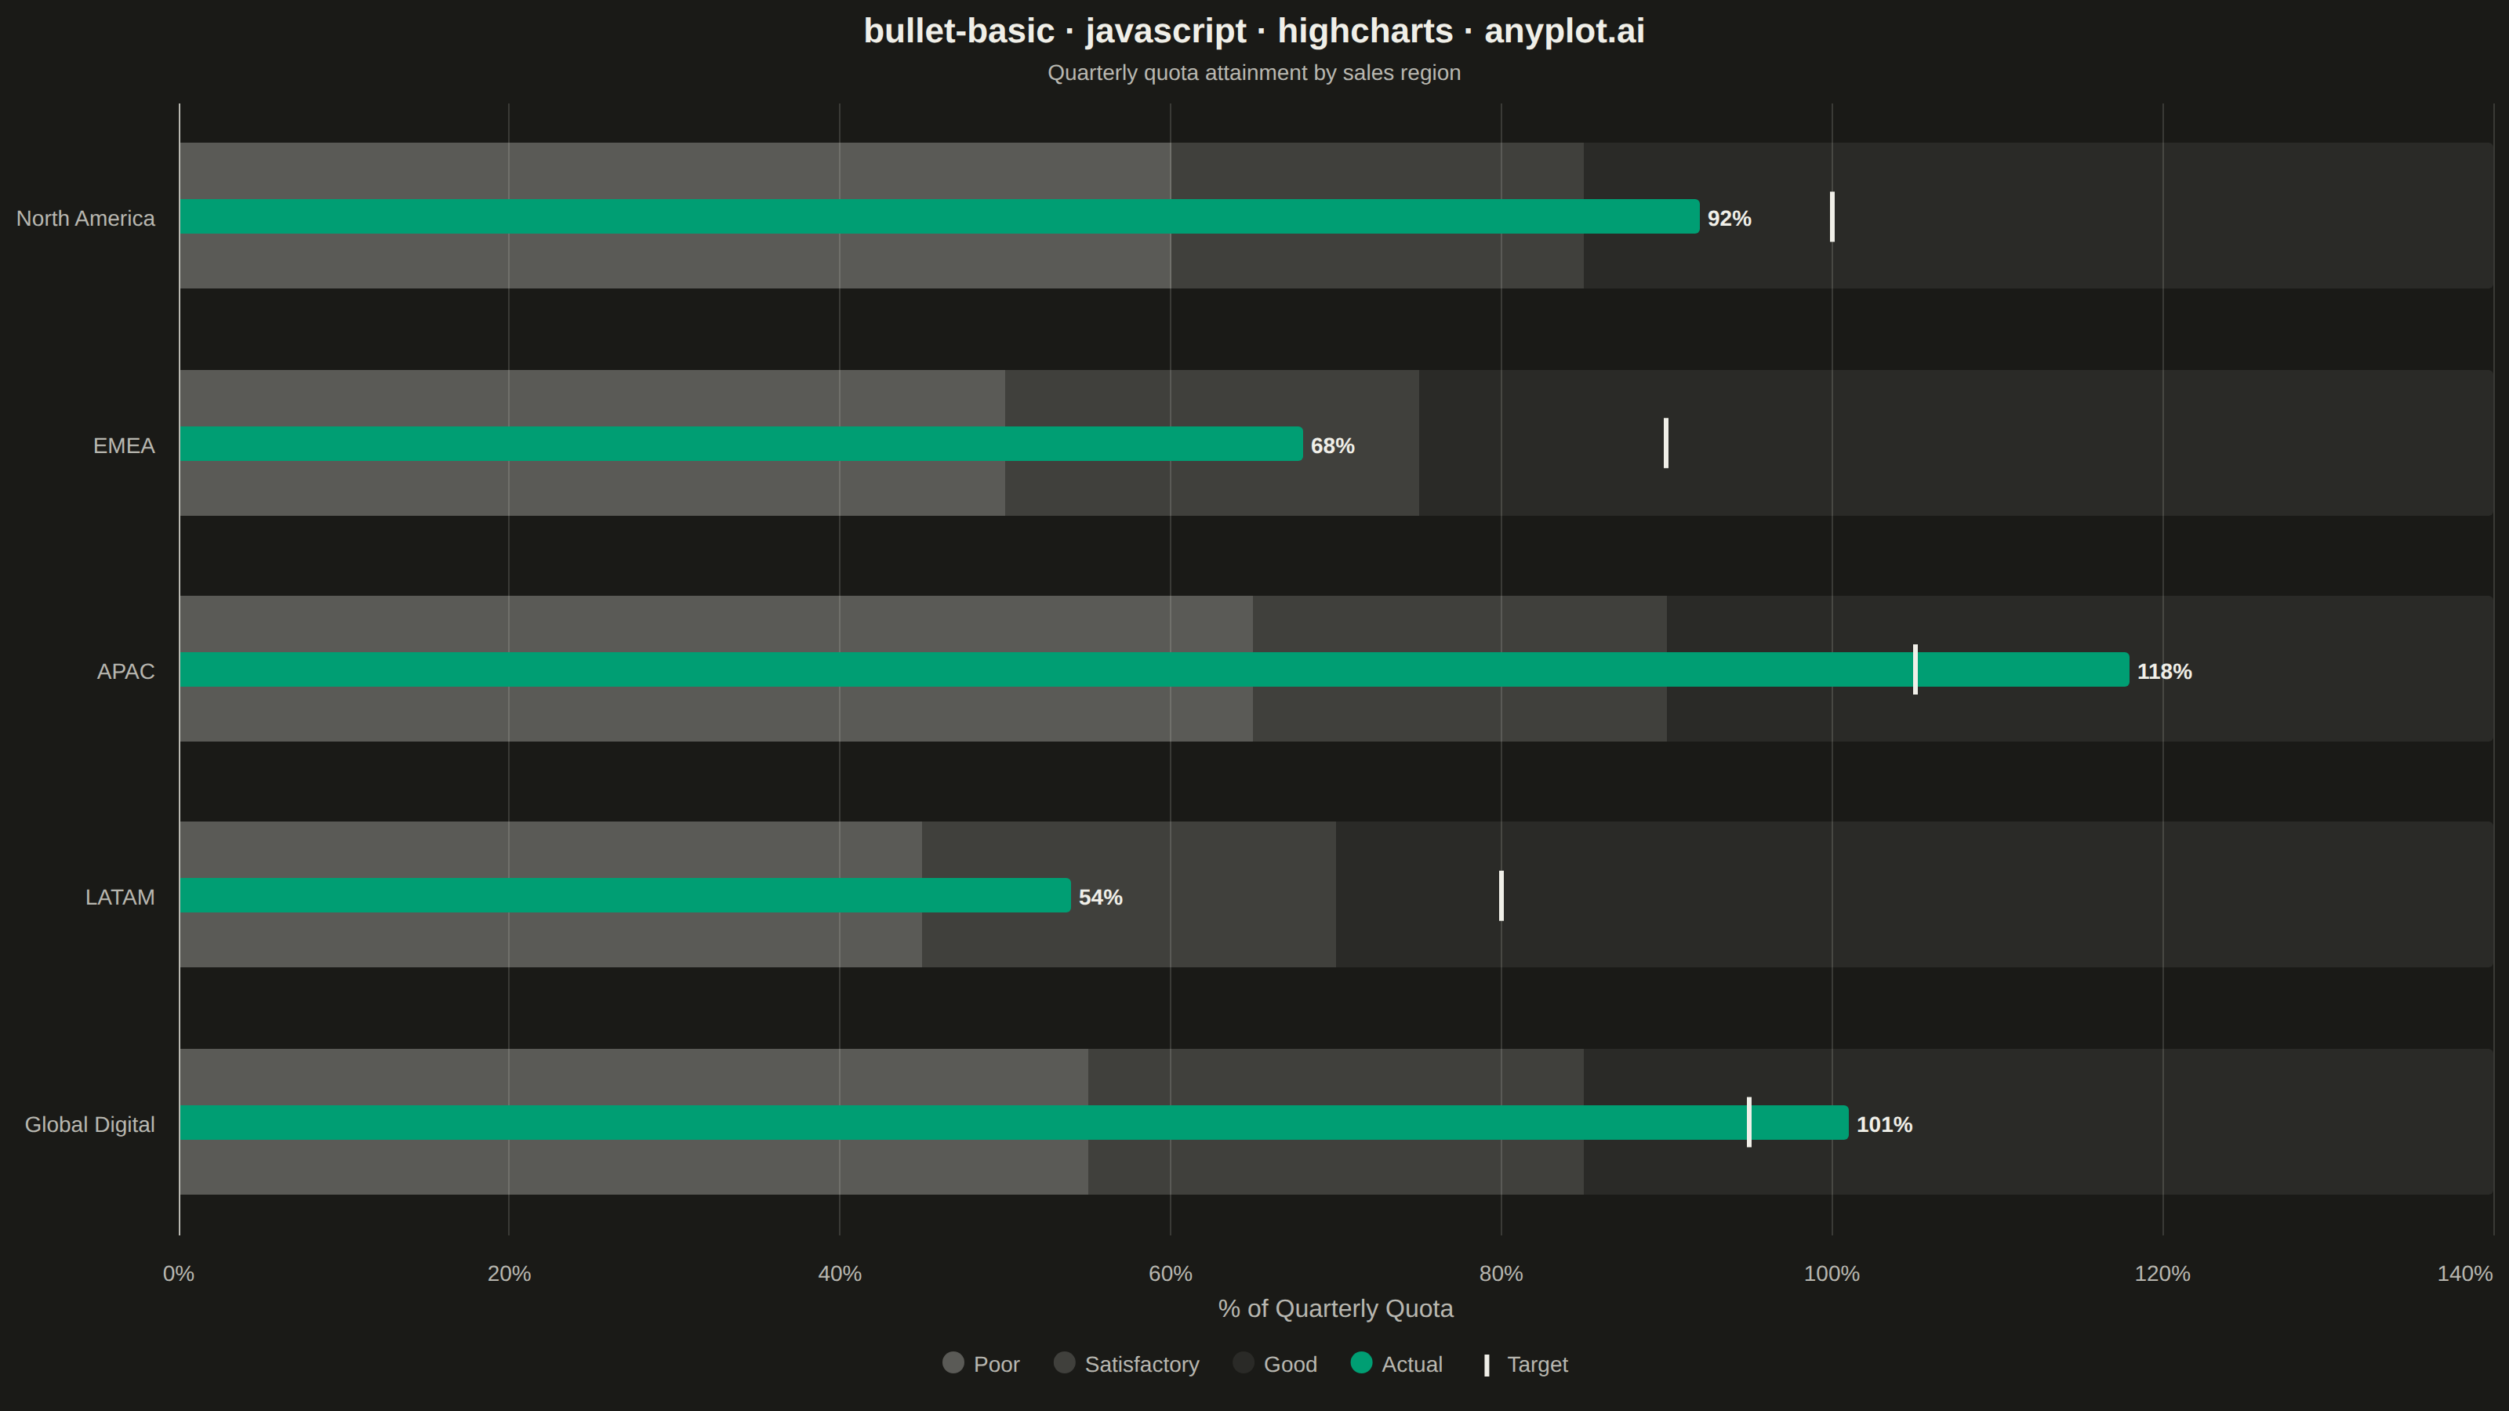This screenshot has height=1411, width=2509.
Task: Select the EMEA green actual bar
Action: click(x=741, y=443)
